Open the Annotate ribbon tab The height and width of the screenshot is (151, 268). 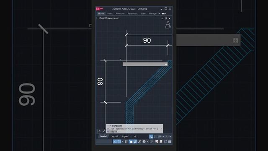pos(120,13)
